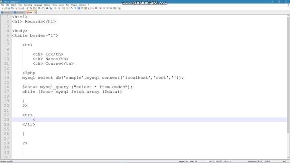Screen dimensions: 290x163
Task: Open the File menu
Action: (x=2, y=5)
